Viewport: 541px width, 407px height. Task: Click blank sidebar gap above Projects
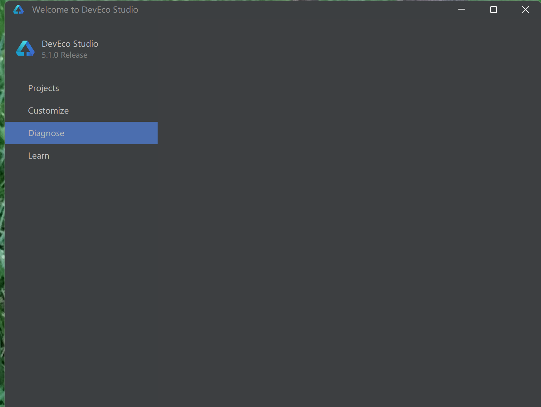(81, 71)
